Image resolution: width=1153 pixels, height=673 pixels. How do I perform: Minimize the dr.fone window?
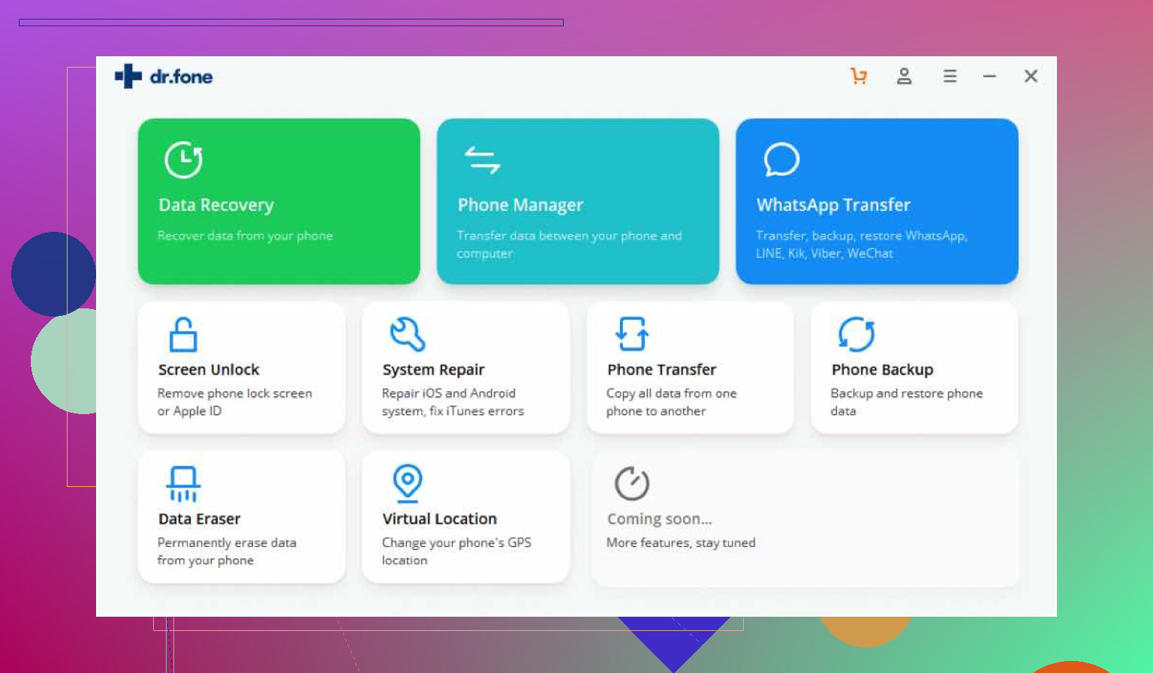pos(989,76)
